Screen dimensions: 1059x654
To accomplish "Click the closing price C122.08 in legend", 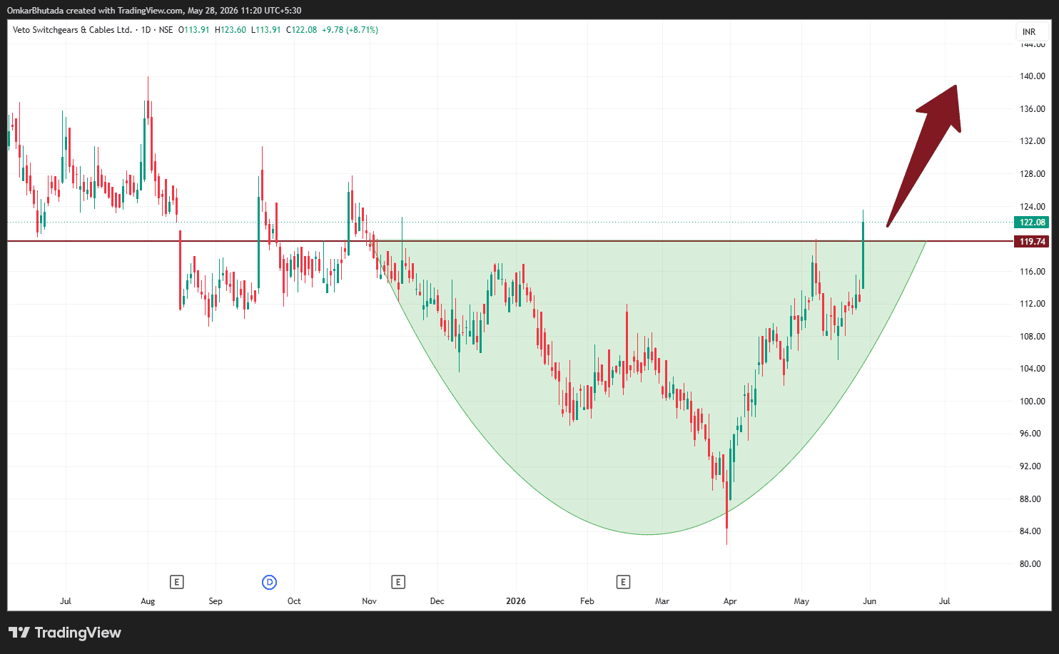I will [x=302, y=30].
